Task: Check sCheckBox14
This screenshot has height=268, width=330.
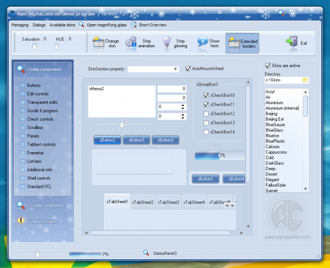Action: pos(206,132)
